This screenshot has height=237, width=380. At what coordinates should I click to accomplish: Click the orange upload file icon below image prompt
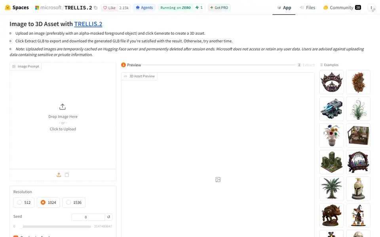pos(59,175)
